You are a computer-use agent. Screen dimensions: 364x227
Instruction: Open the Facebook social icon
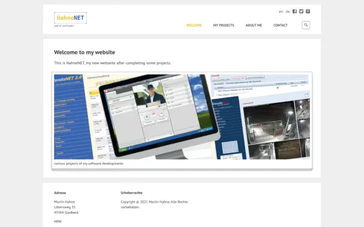pos(294,12)
